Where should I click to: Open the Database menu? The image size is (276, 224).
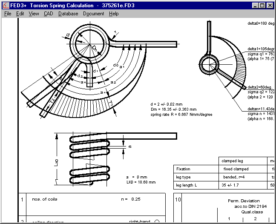coord(68,14)
